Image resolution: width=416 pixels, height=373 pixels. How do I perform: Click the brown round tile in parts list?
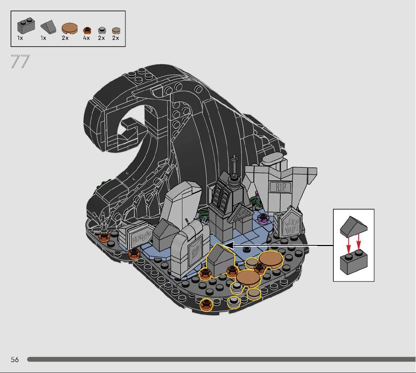coord(70,29)
